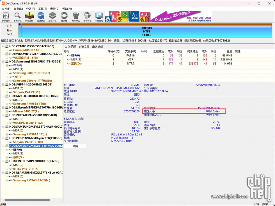Viewport: 275px width, 206px height.
Task: Select disk HD10:INTELSSDPE2KX010T8 in the tree
Action: (34, 161)
